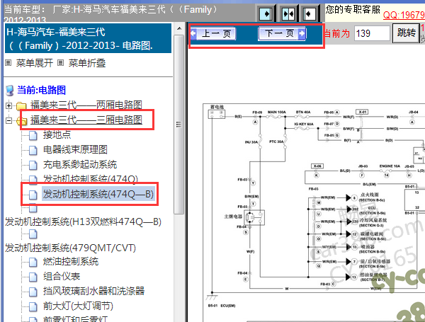Image resolution: width=425 pixels, height=322 pixels.
Task: Open 发动机控制系统(474Q) page
Action: coord(91,179)
